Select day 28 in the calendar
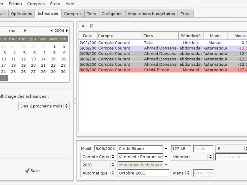 point(43,72)
